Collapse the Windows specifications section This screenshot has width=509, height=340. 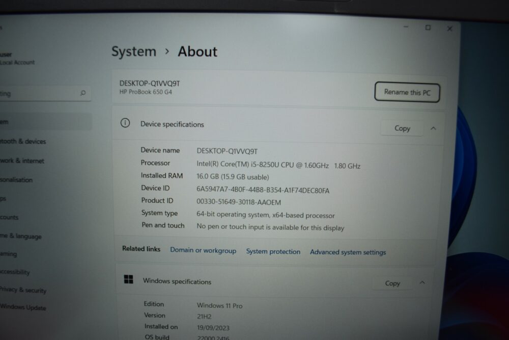tap(422, 282)
